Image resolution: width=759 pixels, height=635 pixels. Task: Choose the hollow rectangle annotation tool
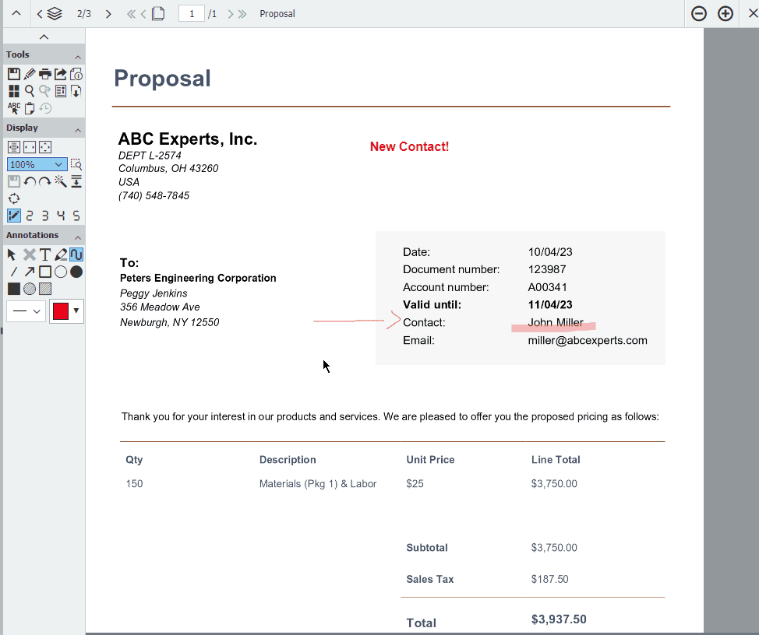point(45,272)
